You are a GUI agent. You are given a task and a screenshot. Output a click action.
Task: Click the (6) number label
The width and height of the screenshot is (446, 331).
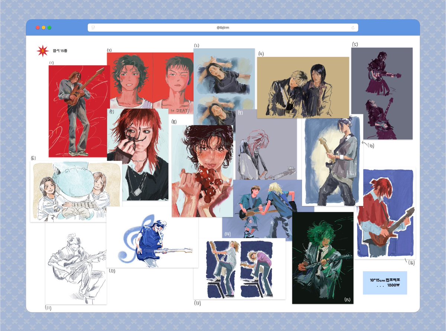click(x=33, y=158)
